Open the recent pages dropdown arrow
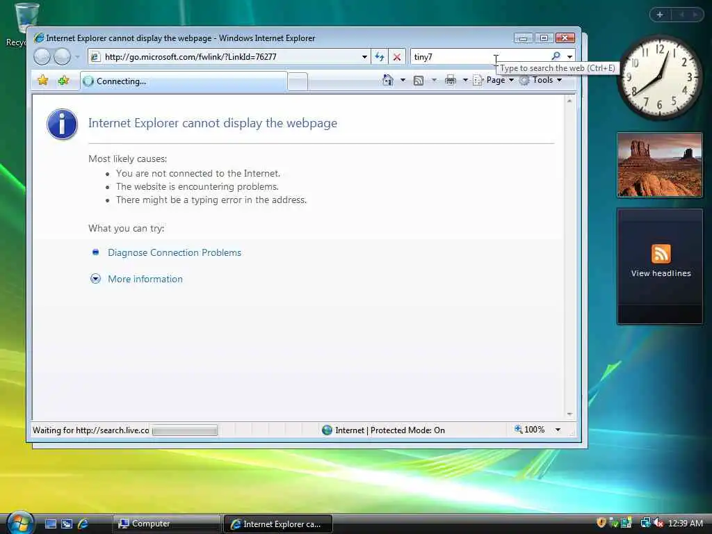Viewport: 712px width, 534px height. pos(77,57)
